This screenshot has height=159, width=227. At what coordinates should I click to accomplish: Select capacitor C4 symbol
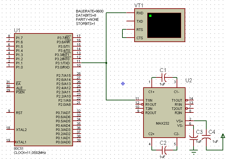tap(206, 137)
